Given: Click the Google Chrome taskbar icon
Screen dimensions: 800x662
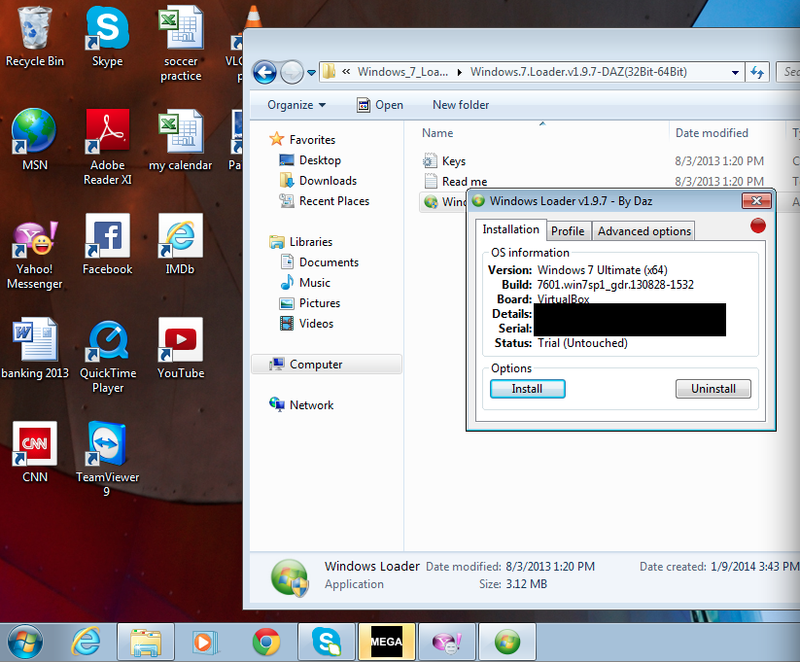Looking at the screenshot, I should [x=265, y=642].
